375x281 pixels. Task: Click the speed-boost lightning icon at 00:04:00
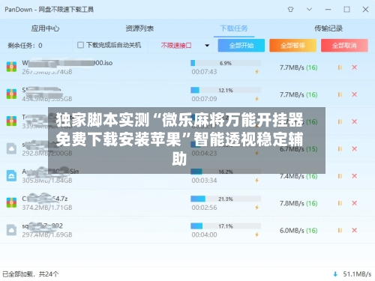(x=256, y=235)
